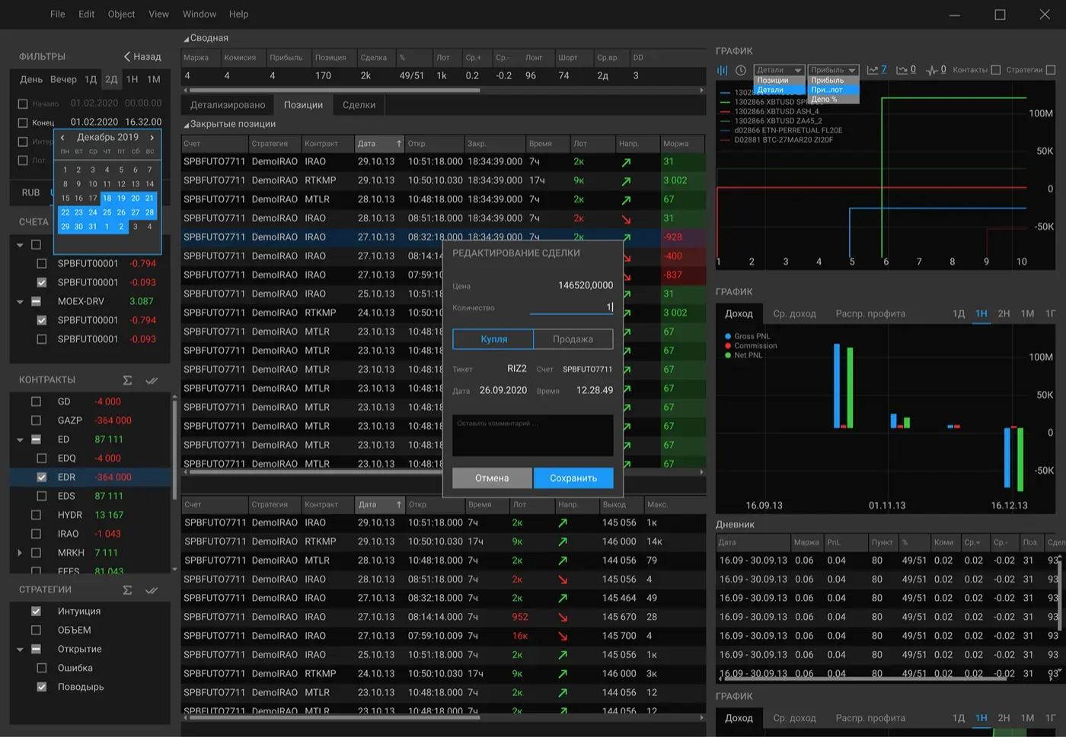Go to next month in the Декабрь 2019 calendar
The height and width of the screenshot is (737, 1066).
pos(152,138)
